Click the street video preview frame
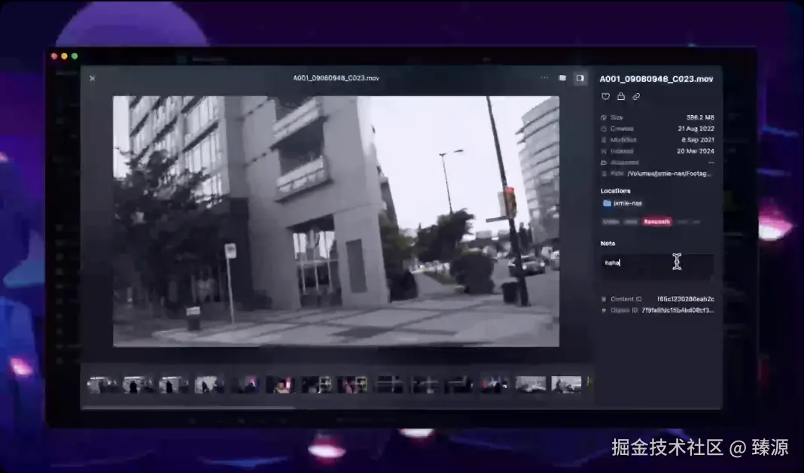Viewport: 804px width, 473px height. (x=336, y=221)
